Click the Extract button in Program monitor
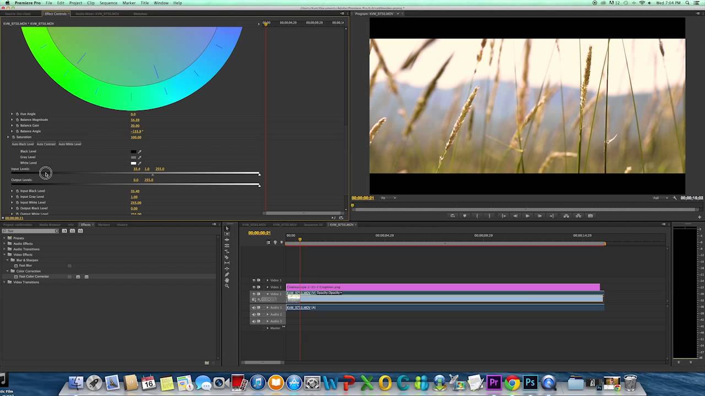Viewport: 705px width, 396px height. point(578,216)
